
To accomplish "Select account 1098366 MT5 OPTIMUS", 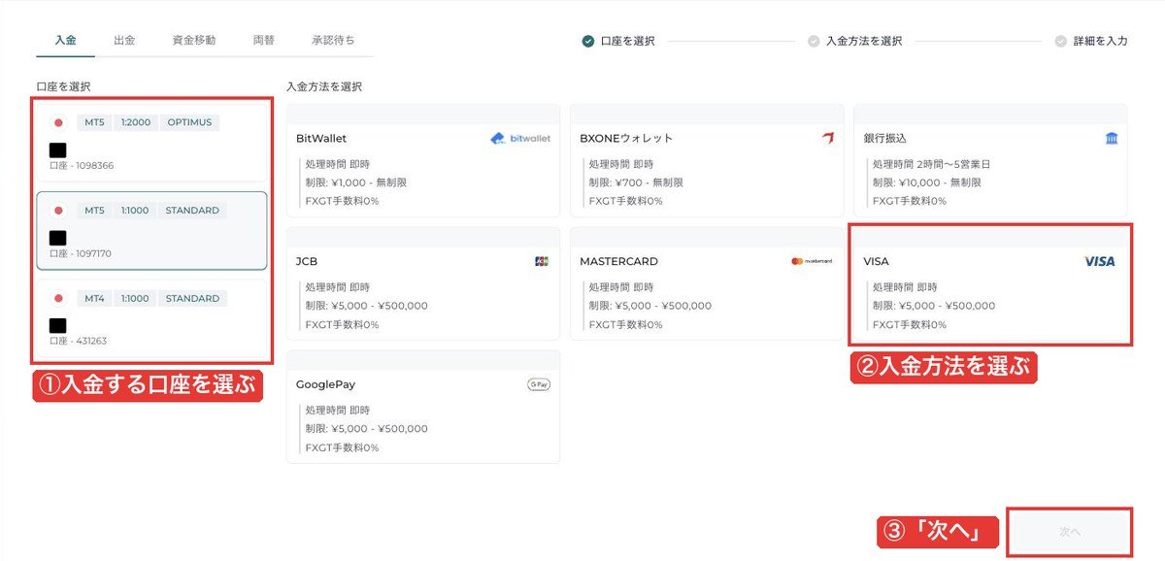I will tap(151, 141).
